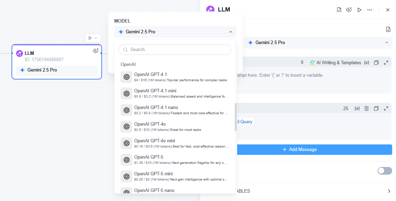Pick OpenAI GPT-5 model
The image size is (396, 201).
point(175,160)
